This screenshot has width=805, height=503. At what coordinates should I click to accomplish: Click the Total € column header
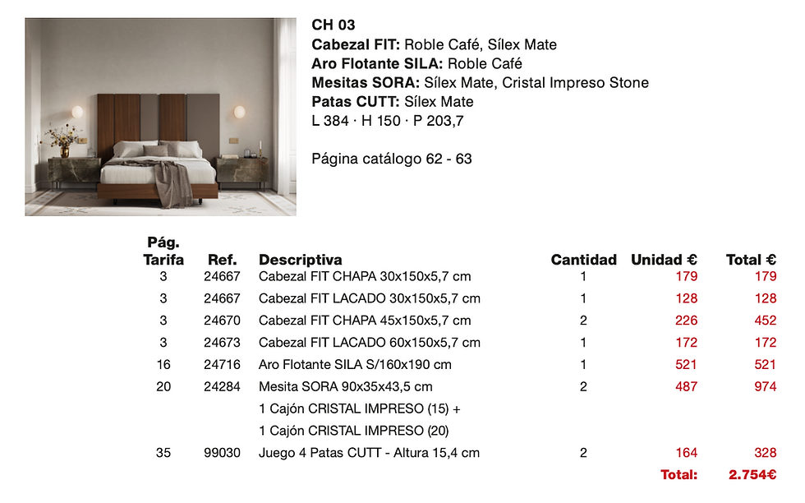pos(751,260)
